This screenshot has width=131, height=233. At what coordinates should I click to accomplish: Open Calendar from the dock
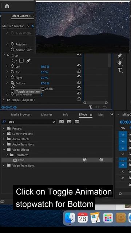pyautogui.click(x=83, y=218)
